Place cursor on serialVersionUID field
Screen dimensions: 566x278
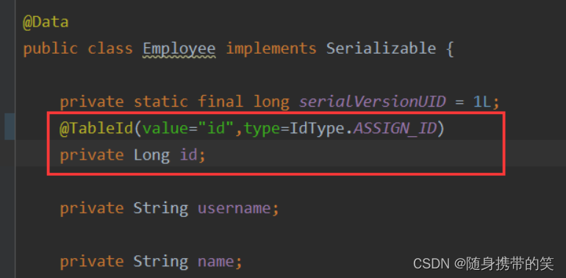(373, 102)
